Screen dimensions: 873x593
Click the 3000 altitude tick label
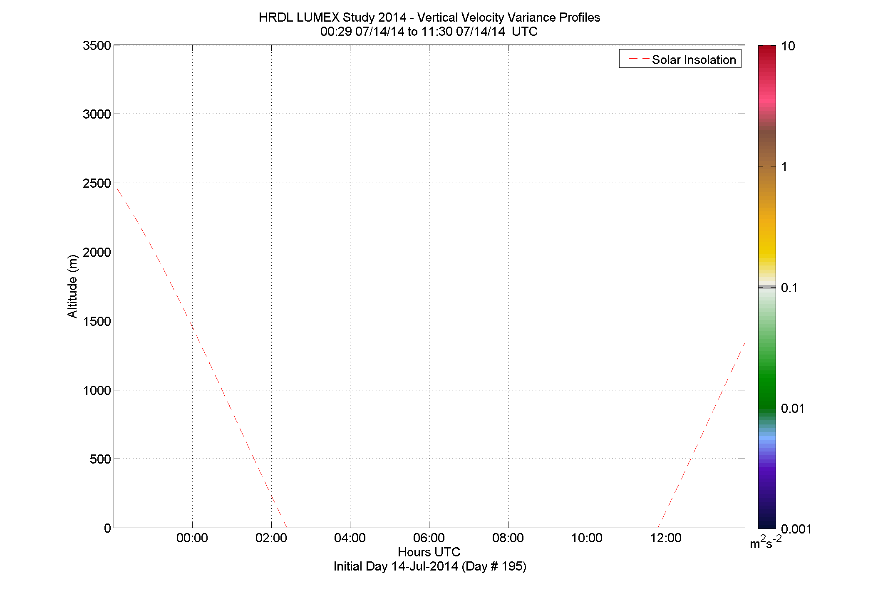(97, 114)
